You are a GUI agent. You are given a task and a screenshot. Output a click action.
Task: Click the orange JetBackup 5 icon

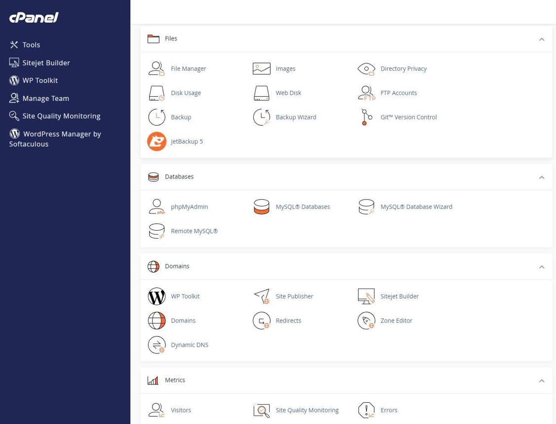pyautogui.click(x=157, y=141)
